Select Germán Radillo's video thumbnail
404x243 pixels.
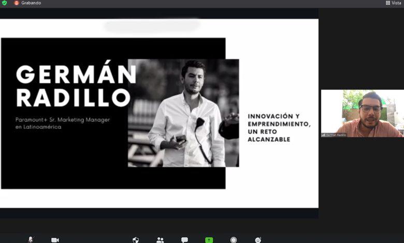(x=362, y=113)
